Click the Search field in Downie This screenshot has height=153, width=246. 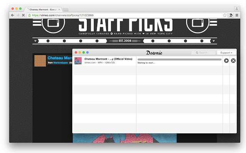[x=203, y=53]
